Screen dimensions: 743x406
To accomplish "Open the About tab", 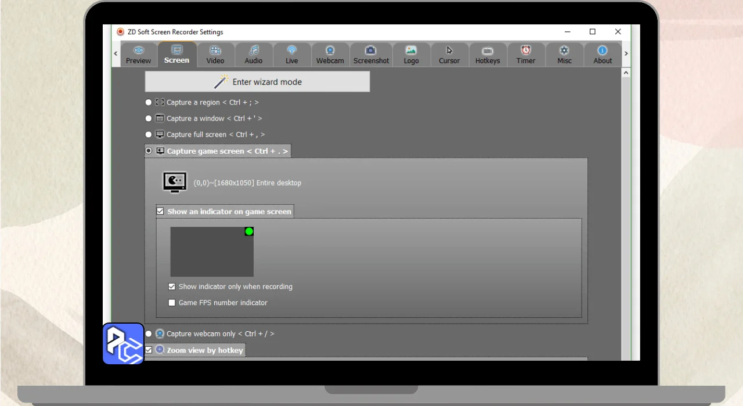I will coord(603,55).
